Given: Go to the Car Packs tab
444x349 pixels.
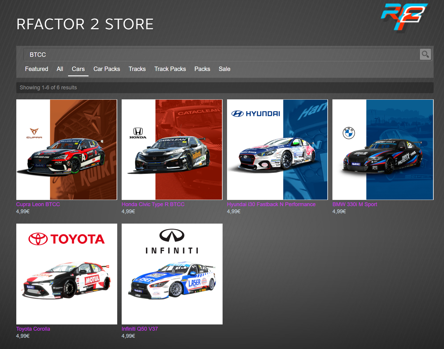Looking at the screenshot, I should pyautogui.click(x=107, y=69).
